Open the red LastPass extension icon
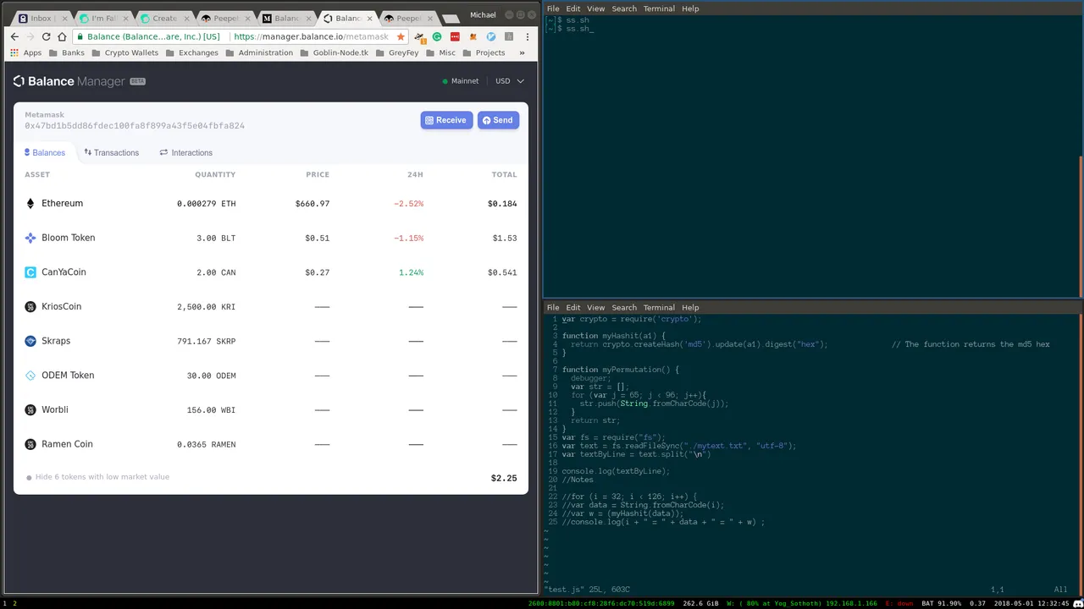1084x609 pixels. [455, 36]
